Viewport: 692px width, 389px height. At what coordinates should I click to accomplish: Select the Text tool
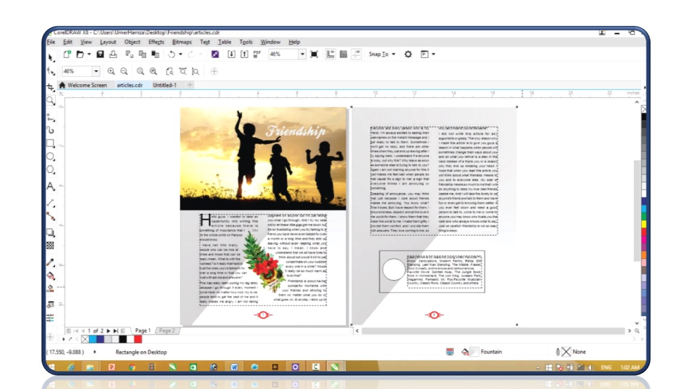[51, 187]
